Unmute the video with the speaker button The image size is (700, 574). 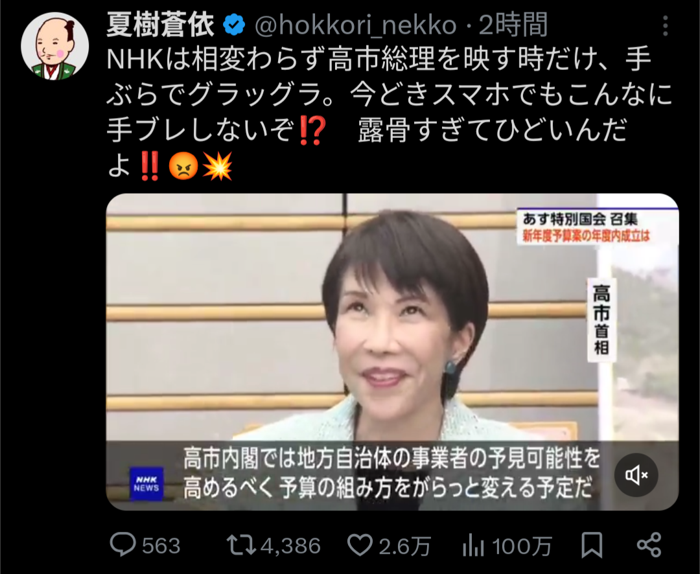(636, 476)
